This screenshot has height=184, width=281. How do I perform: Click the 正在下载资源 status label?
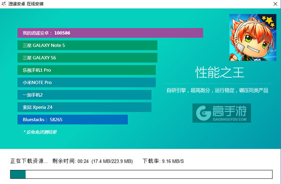click(x=29, y=161)
